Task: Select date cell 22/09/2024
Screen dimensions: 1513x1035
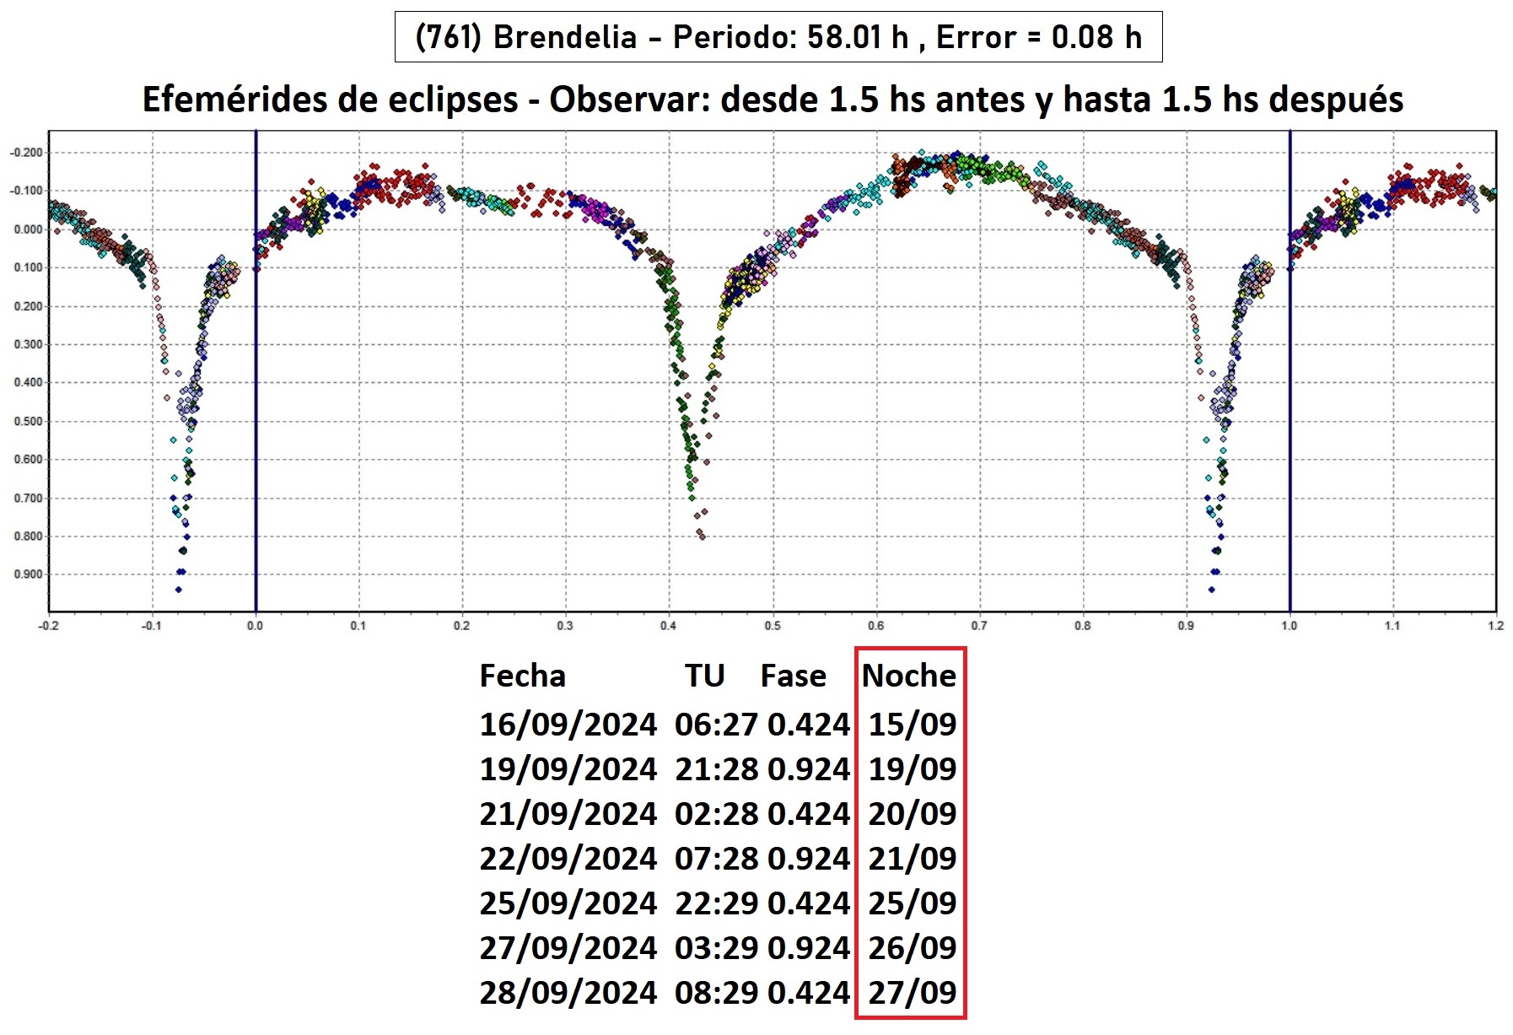Action: pyautogui.click(x=568, y=859)
